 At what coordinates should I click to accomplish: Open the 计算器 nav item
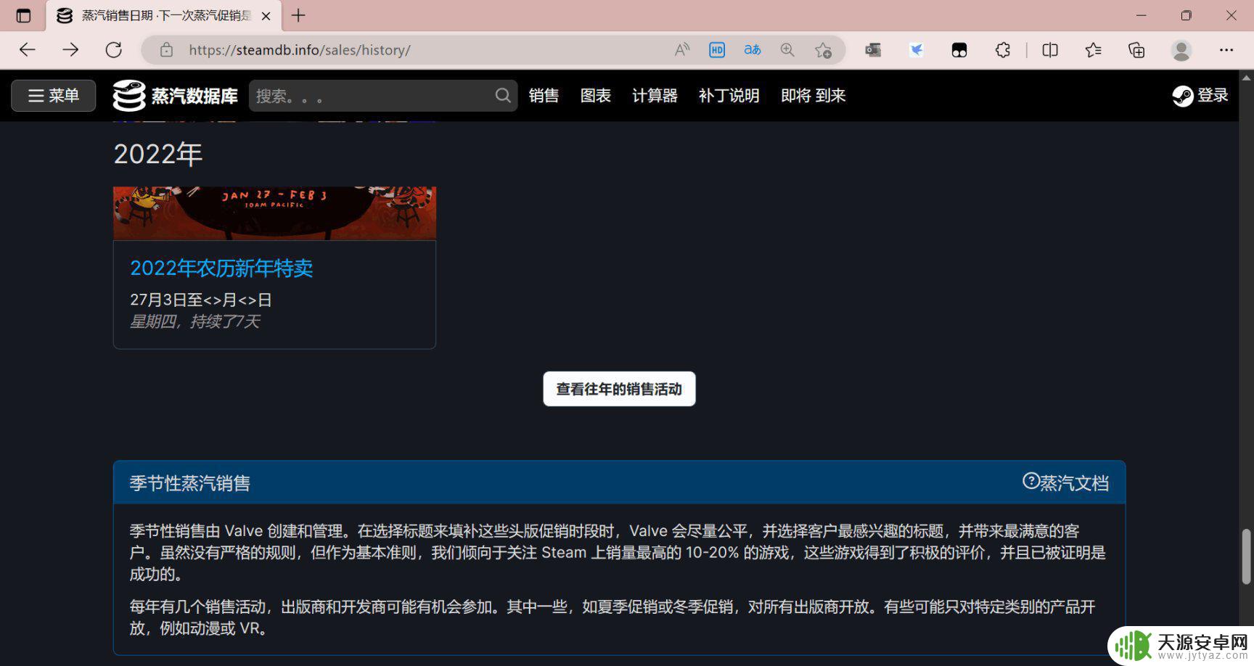point(655,96)
